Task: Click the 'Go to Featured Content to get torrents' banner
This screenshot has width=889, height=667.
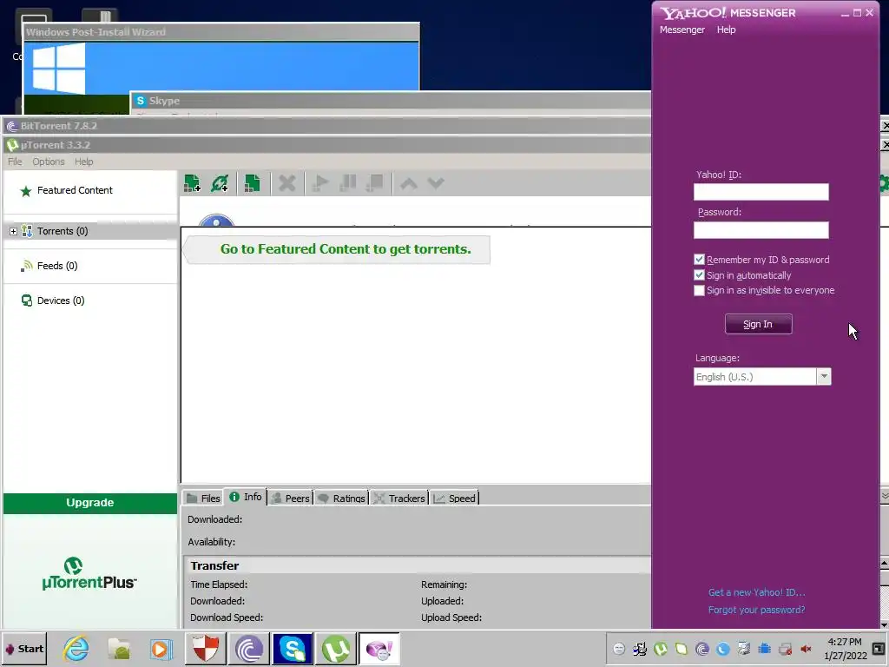Action: [338, 249]
